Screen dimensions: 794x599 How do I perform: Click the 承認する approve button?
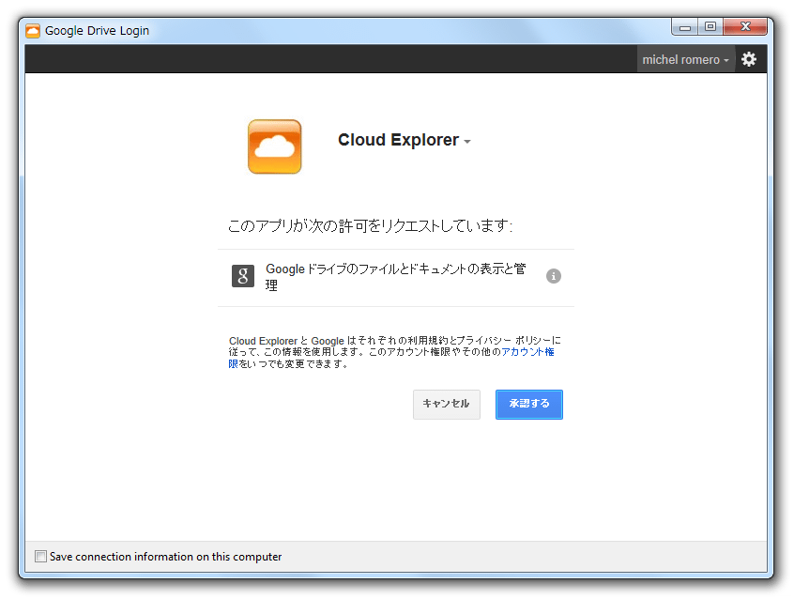click(x=529, y=404)
